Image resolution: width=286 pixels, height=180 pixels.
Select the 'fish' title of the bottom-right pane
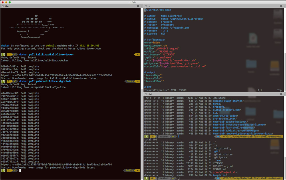150,94
